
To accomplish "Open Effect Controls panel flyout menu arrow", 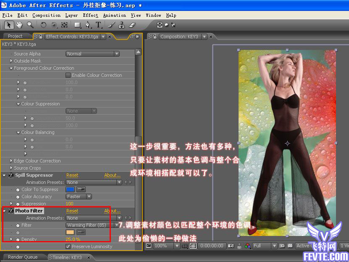I will [137, 37].
